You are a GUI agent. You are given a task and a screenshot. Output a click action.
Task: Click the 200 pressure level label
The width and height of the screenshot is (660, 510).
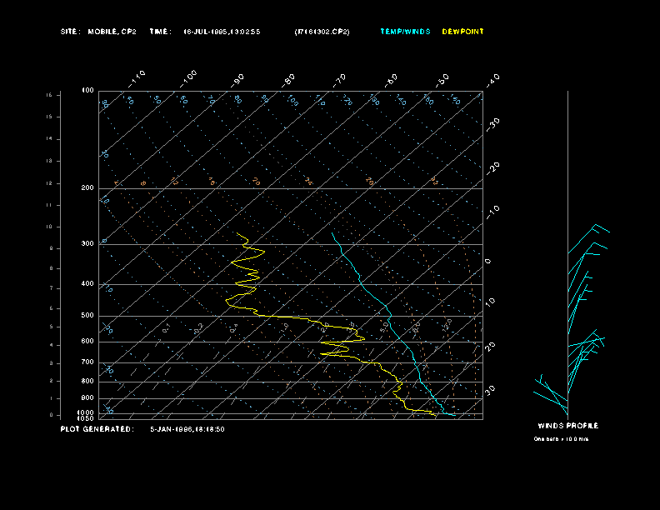(x=87, y=188)
